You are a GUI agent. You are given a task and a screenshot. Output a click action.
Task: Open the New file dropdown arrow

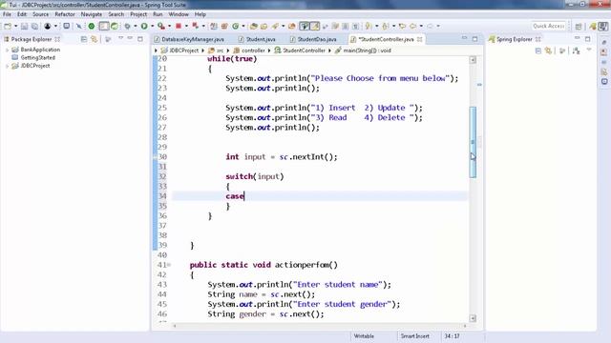click(x=15, y=26)
